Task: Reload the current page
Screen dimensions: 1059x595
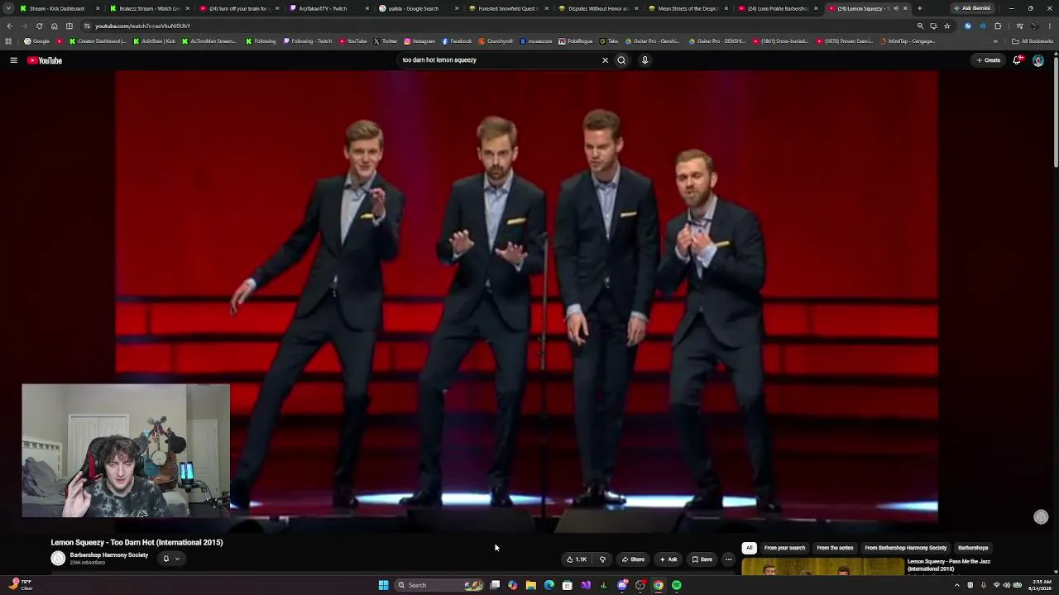Action: point(39,26)
